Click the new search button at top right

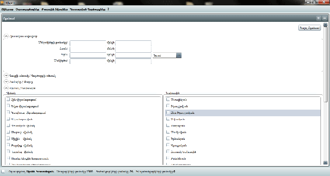pos(310,28)
